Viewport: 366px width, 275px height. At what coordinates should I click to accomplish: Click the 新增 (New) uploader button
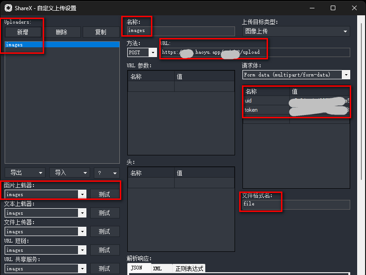point(23,32)
